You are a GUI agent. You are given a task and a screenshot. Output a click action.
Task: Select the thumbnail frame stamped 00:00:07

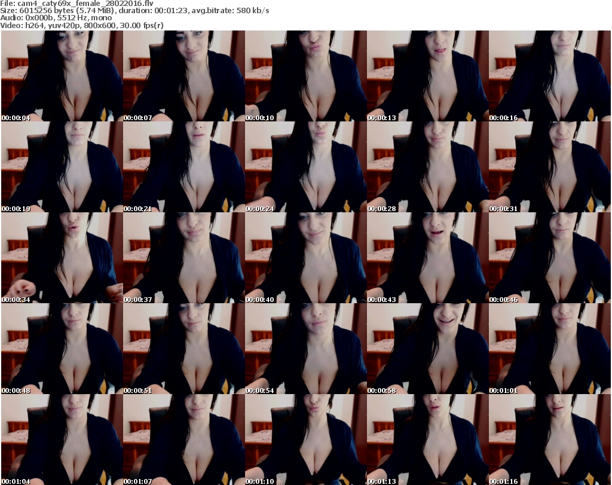click(184, 76)
